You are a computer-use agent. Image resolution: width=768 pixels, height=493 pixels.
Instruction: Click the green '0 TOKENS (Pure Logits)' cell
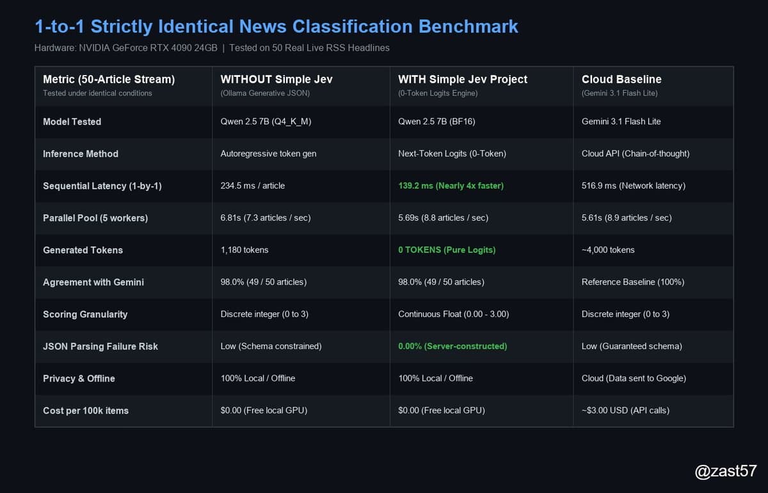(x=447, y=250)
